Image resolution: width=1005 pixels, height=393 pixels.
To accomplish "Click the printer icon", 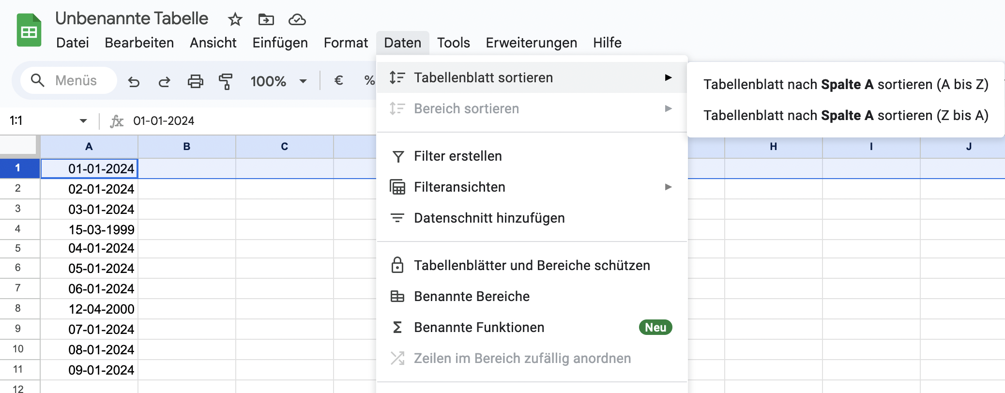I will click(x=195, y=81).
